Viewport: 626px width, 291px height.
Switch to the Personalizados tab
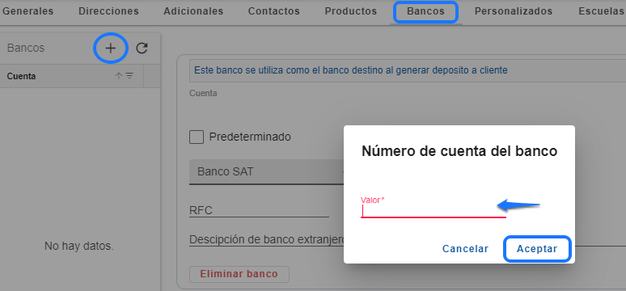(x=514, y=11)
